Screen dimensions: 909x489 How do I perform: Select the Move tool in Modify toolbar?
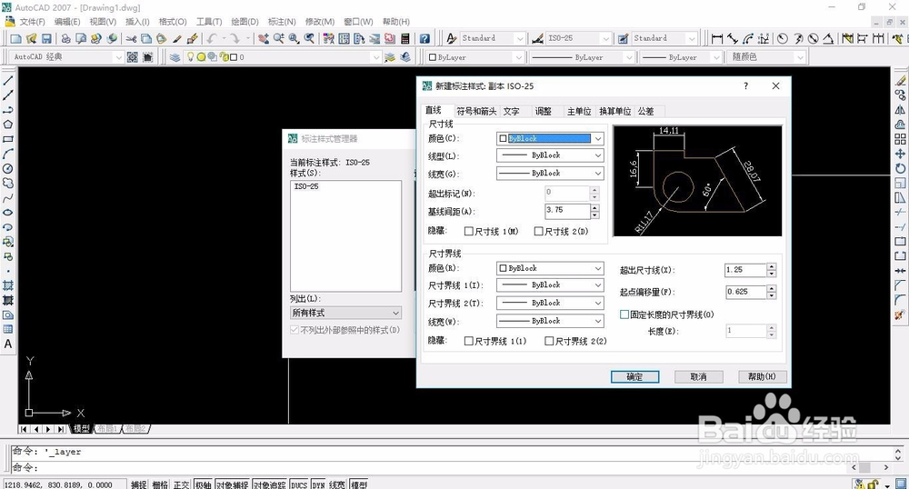(900, 154)
